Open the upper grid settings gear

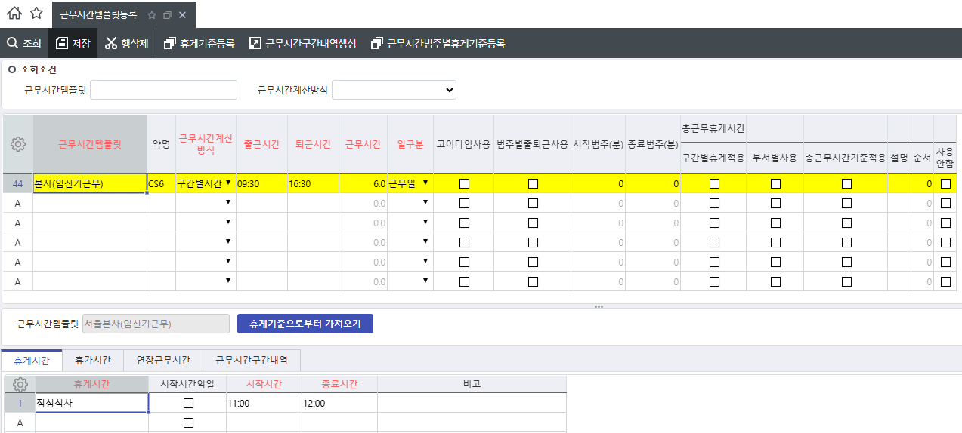coord(17,143)
